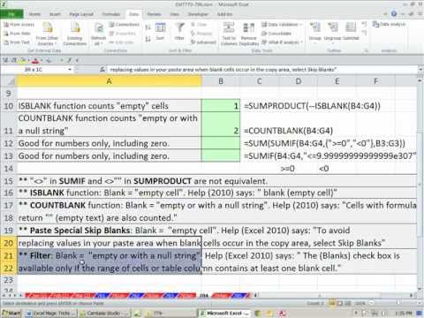Click Select All corner of the grid
The image size is (424, 318).
pos(9,81)
